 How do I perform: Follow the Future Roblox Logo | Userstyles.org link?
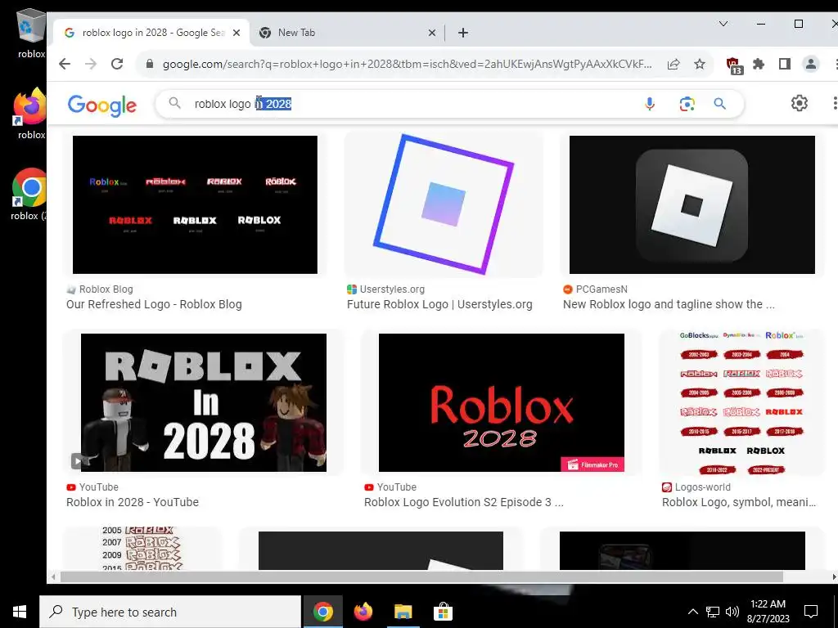[x=439, y=304]
